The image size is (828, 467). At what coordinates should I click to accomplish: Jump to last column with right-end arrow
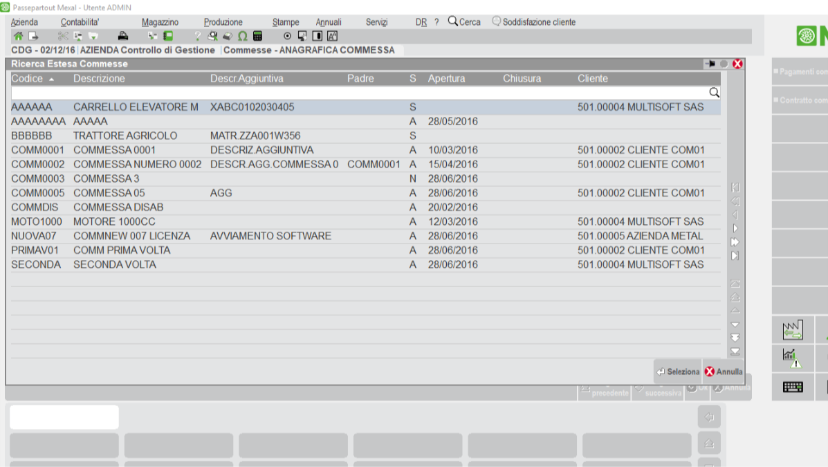[735, 256]
